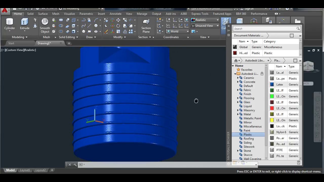Add a new layout with plus button

tap(52, 170)
